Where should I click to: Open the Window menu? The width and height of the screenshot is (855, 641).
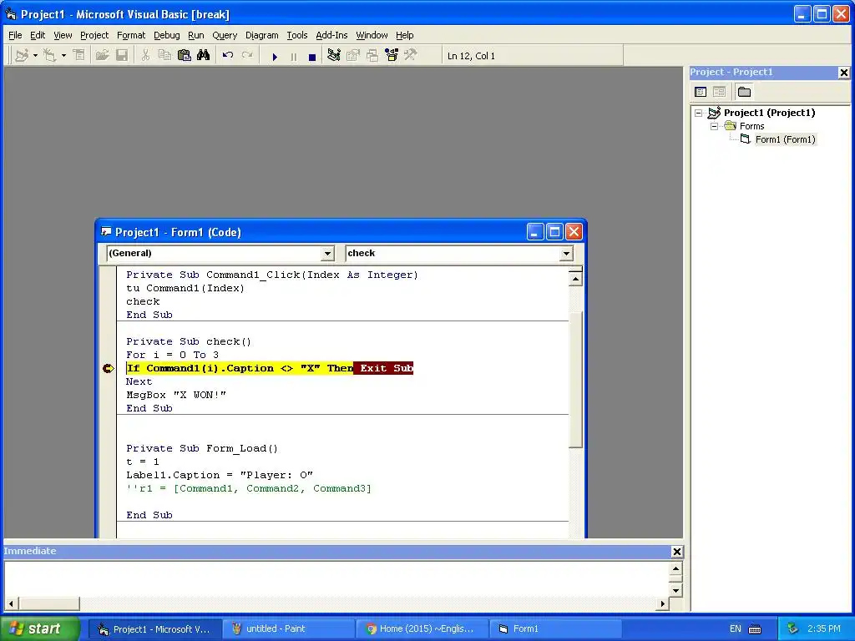(x=372, y=35)
